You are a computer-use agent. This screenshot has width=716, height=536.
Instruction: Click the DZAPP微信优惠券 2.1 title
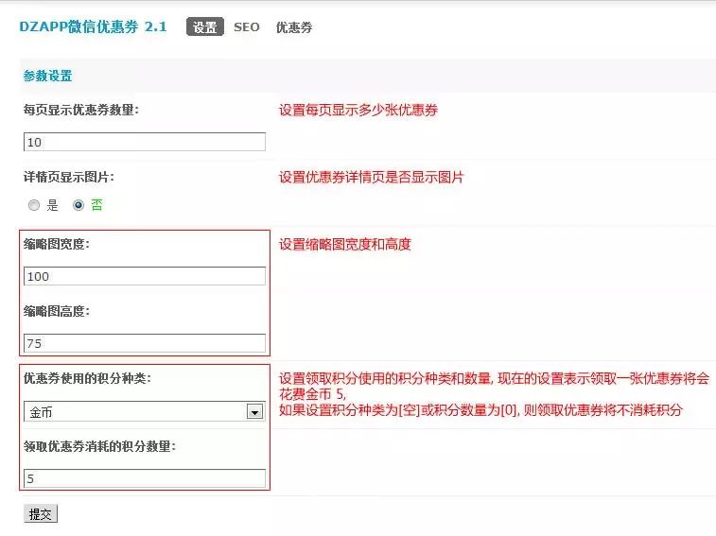click(x=93, y=26)
